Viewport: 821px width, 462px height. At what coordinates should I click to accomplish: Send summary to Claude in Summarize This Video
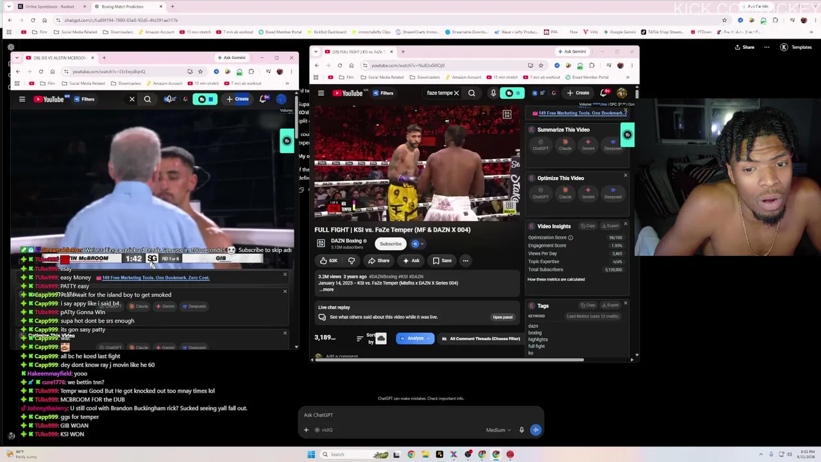(x=565, y=144)
